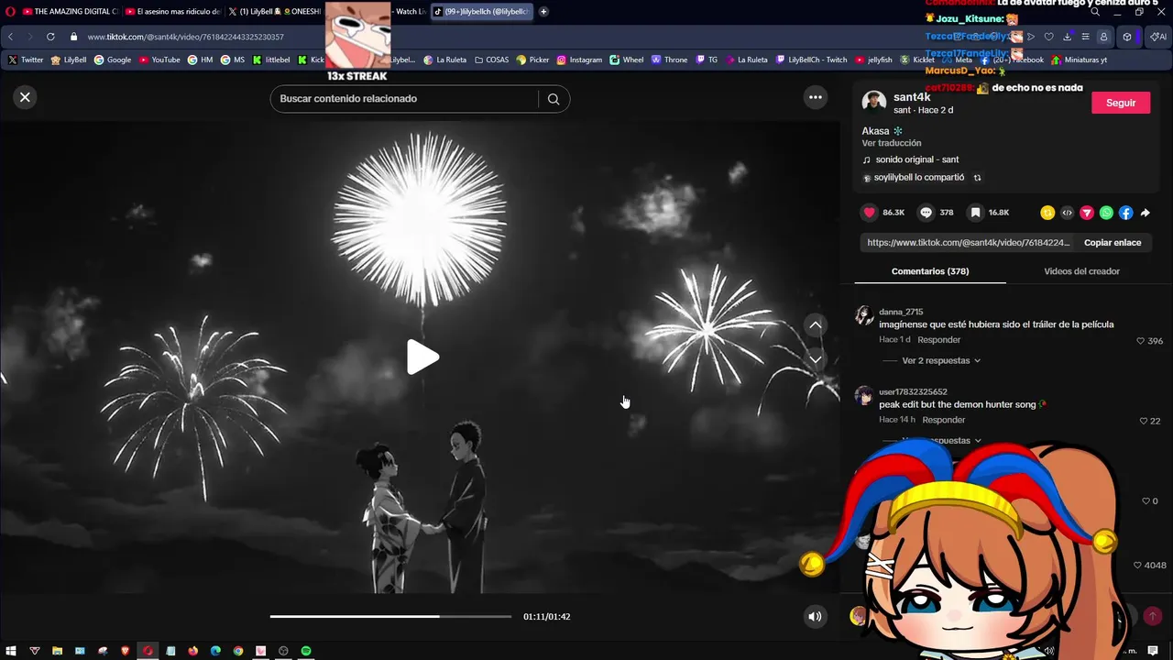Open Brave browser from the taskbar
The width and height of the screenshot is (1173, 660).
coord(126,651)
